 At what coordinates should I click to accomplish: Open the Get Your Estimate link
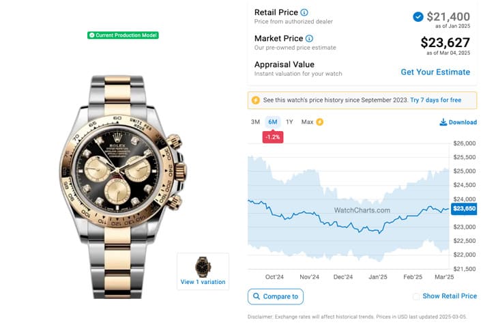[435, 72]
